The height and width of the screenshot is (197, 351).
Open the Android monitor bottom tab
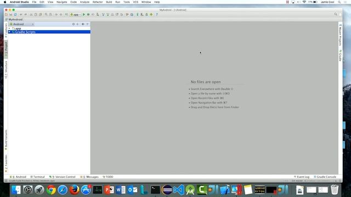coord(18,177)
